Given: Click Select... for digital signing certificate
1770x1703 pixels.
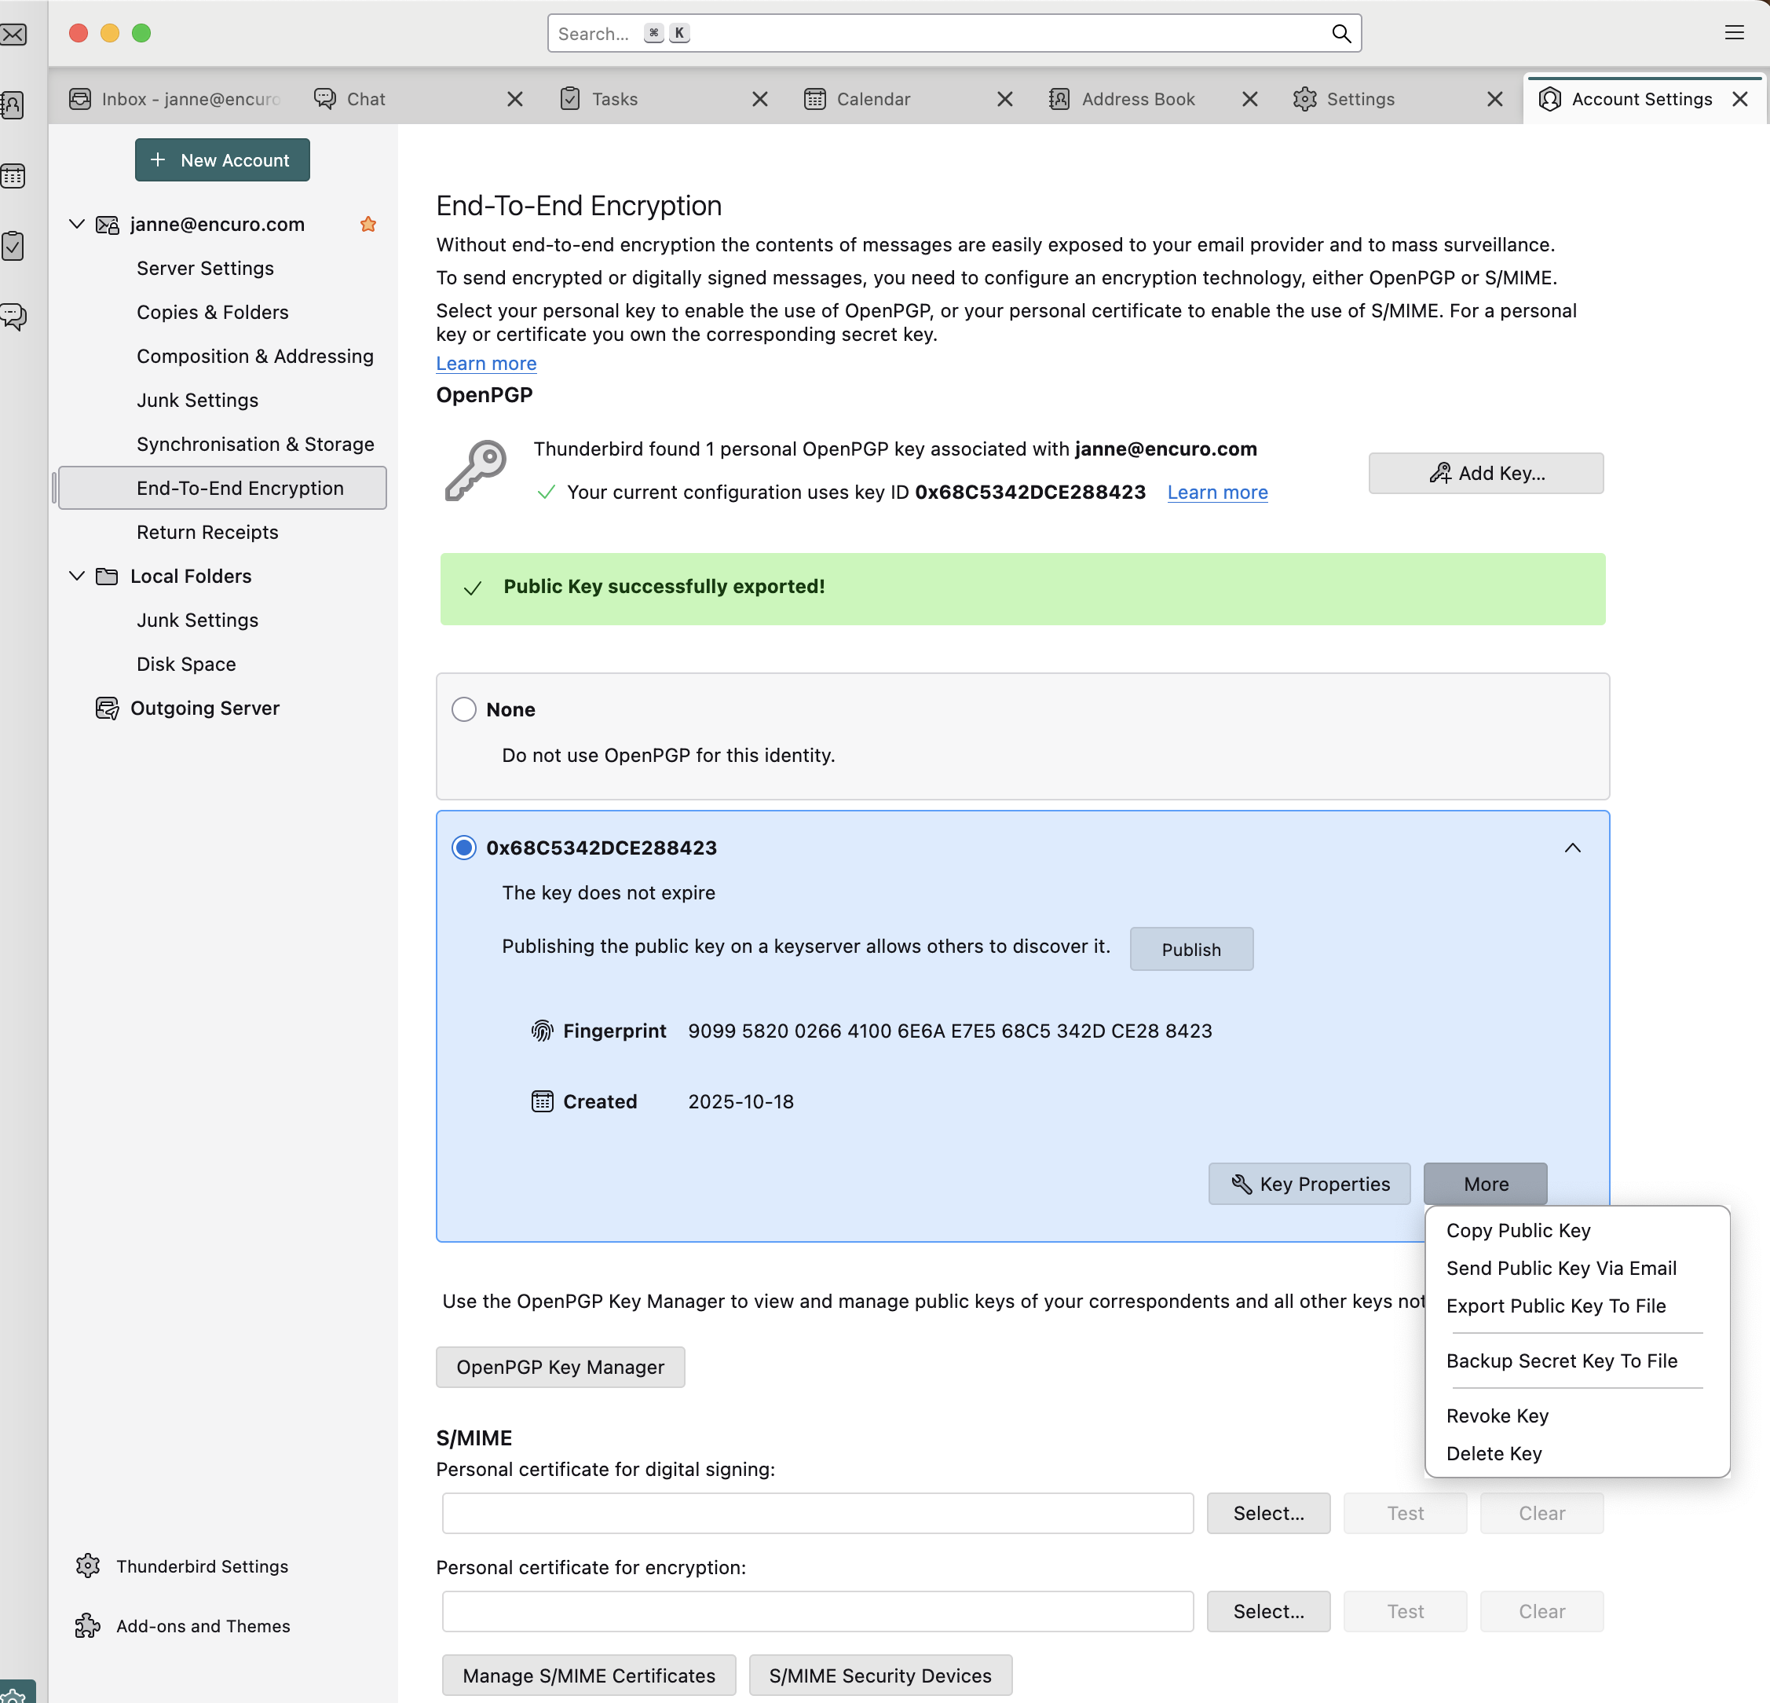Looking at the screenshot, I should 1269,1513.
